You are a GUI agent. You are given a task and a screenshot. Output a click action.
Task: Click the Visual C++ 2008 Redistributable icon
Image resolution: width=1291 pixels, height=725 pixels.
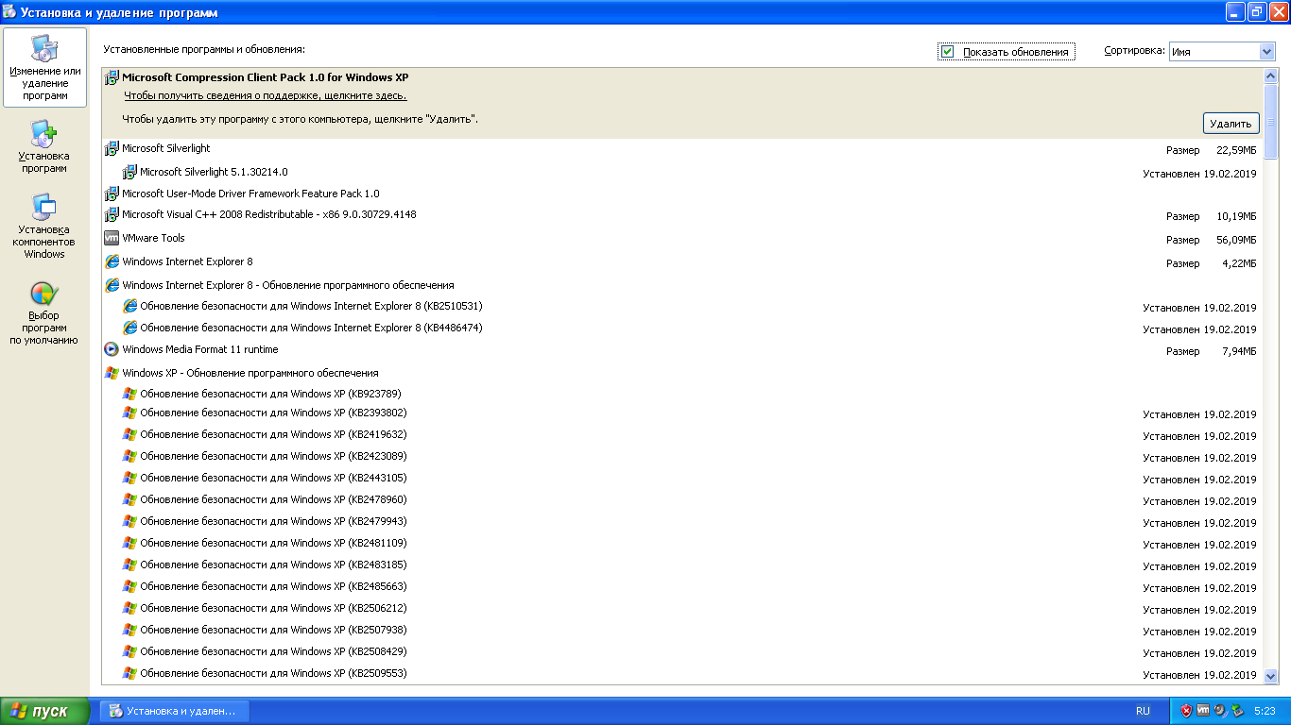click(x=112, y=214)
